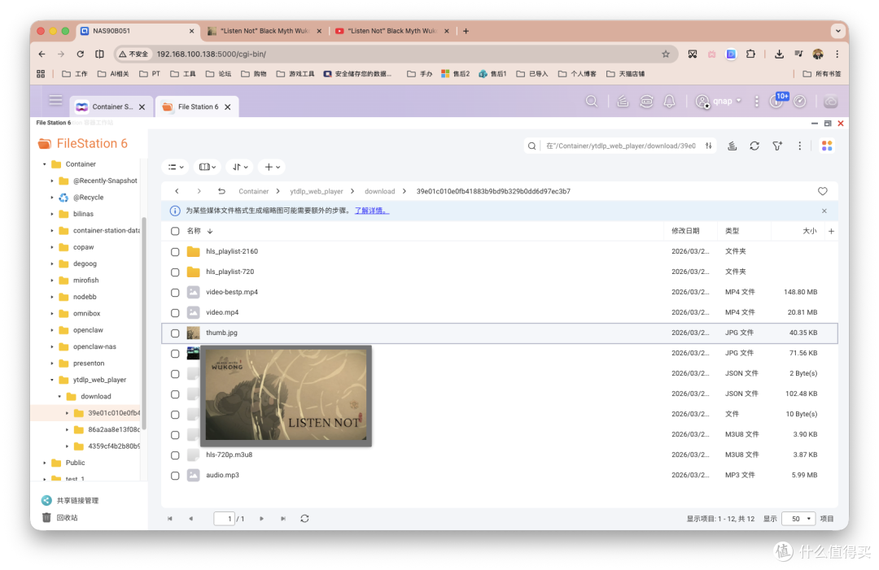Viewport: 879px width, 570px height.
Task: Go up to the parent folder
Action: point(221,191)
